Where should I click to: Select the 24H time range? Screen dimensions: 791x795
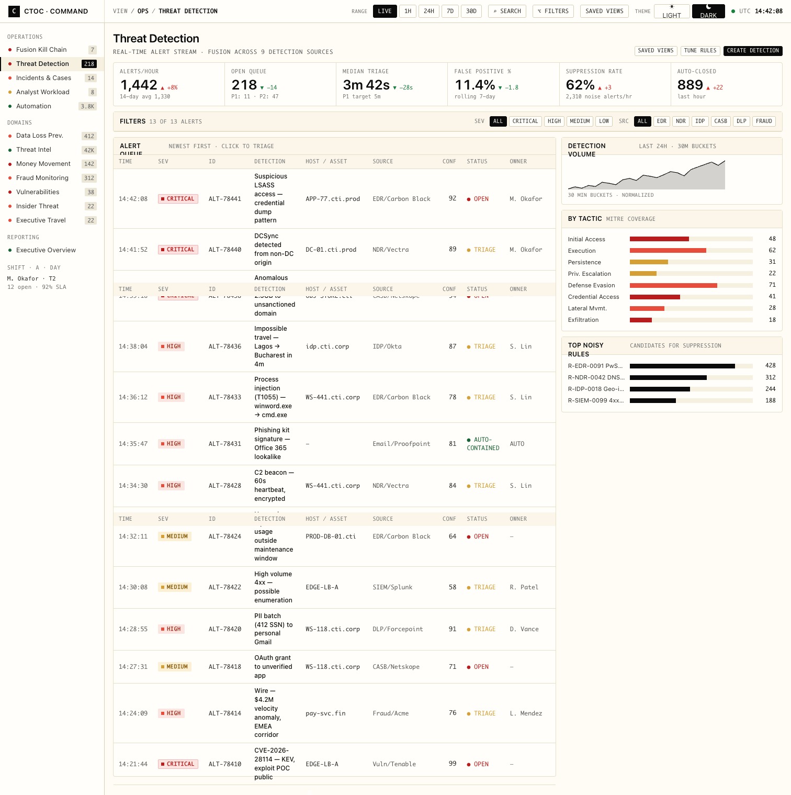429,11
